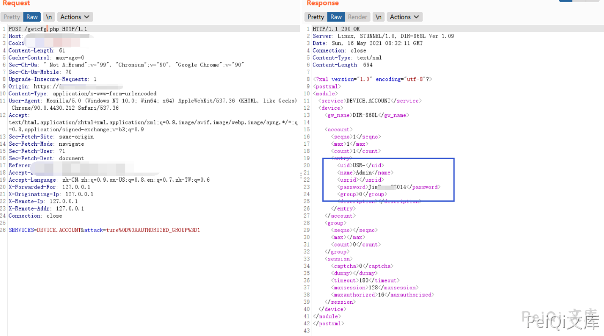This screenshot has height=336, width=604.
Task: Click the HTTP/1.1 200 OK status line
Action: point(336,29)
